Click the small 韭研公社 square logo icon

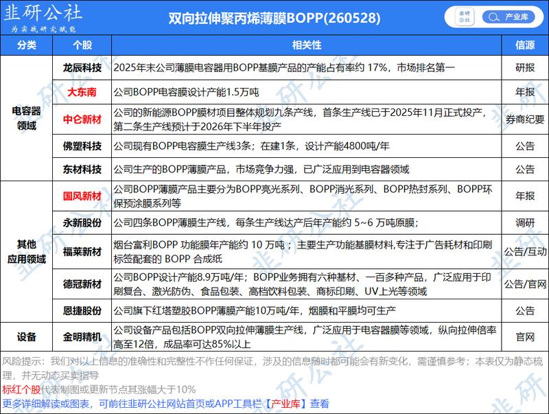(465, 16)
